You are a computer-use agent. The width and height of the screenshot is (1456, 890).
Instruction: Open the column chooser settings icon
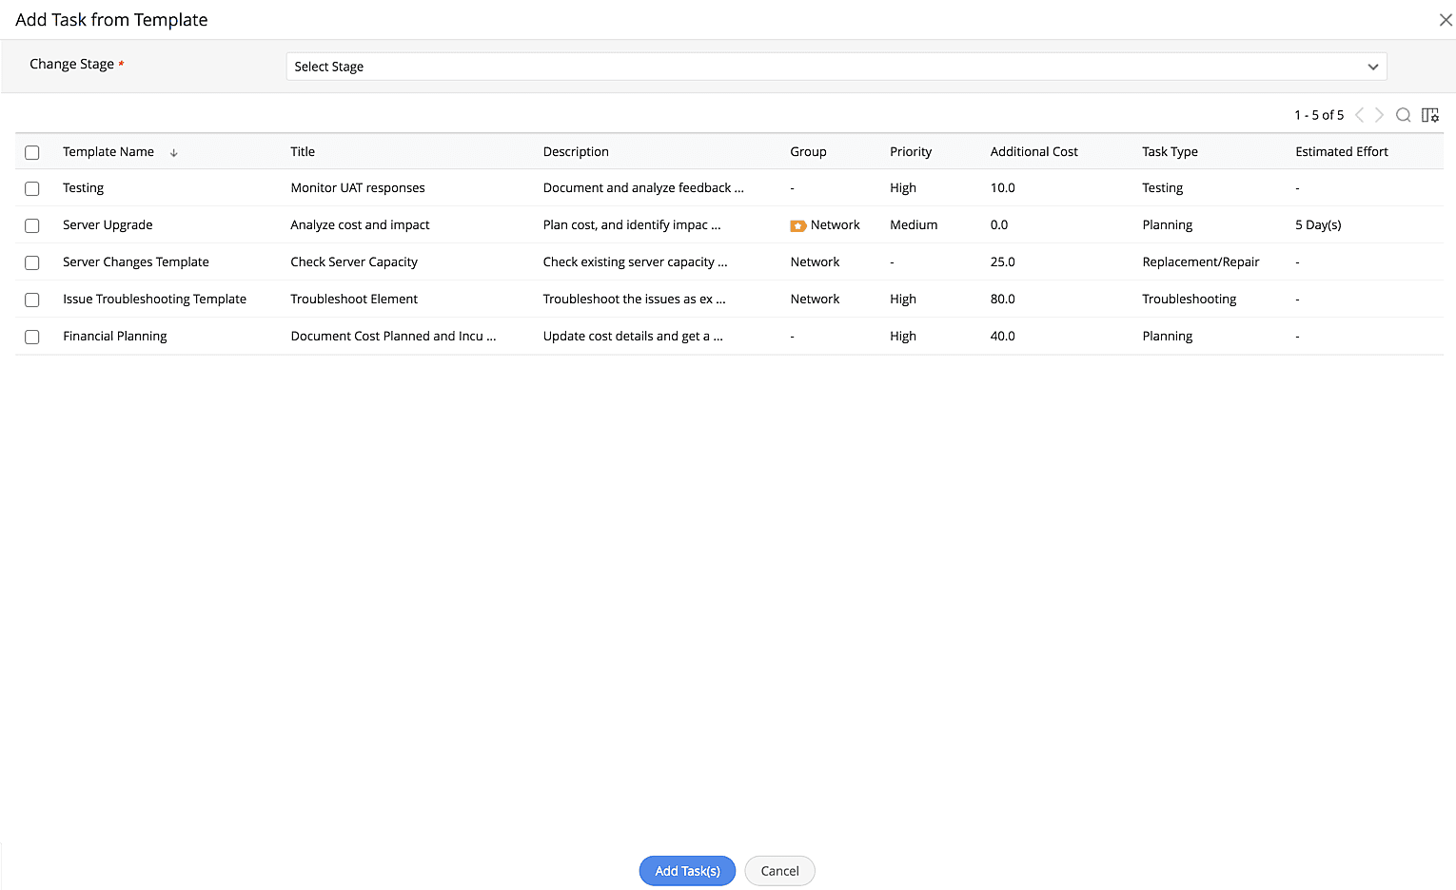pos(1429,115)
